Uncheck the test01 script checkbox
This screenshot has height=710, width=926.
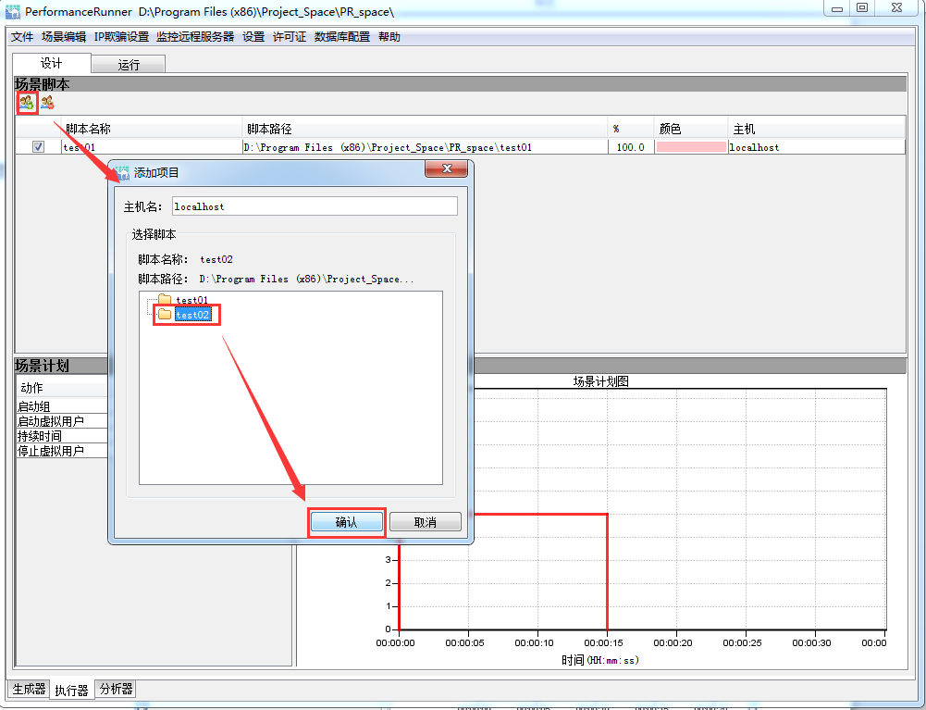pyautogui.click(x=38, y=146)
